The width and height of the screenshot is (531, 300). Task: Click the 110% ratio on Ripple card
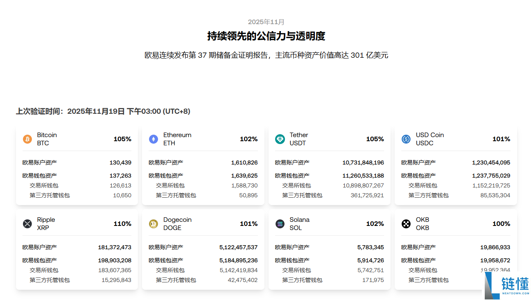122,224
